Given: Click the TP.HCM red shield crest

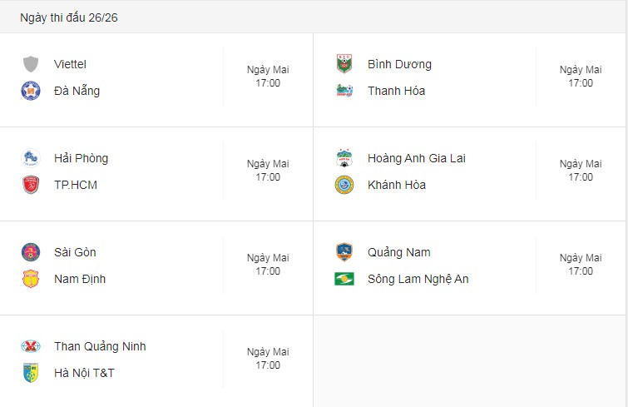Looking at the screenshot, I should 31,185.
